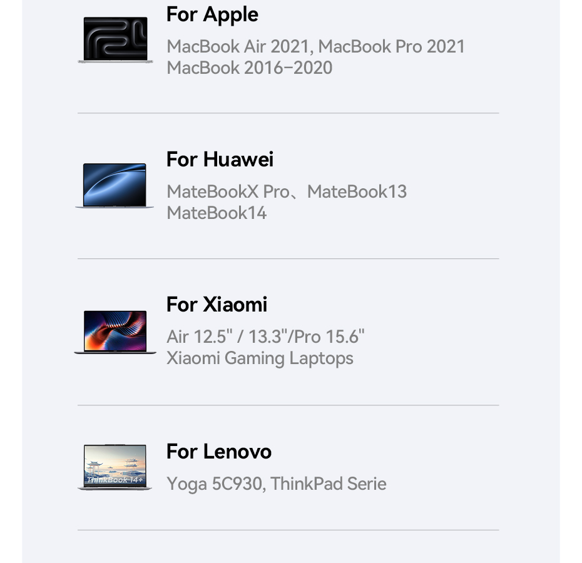
Task: Click the "MateBook14" model text
Action: pos(217,213)
